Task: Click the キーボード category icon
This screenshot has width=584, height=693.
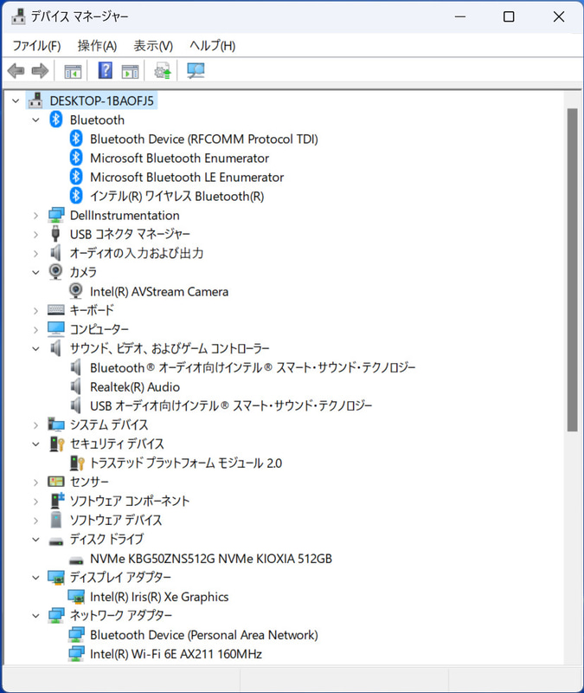Action: (56, 310)
